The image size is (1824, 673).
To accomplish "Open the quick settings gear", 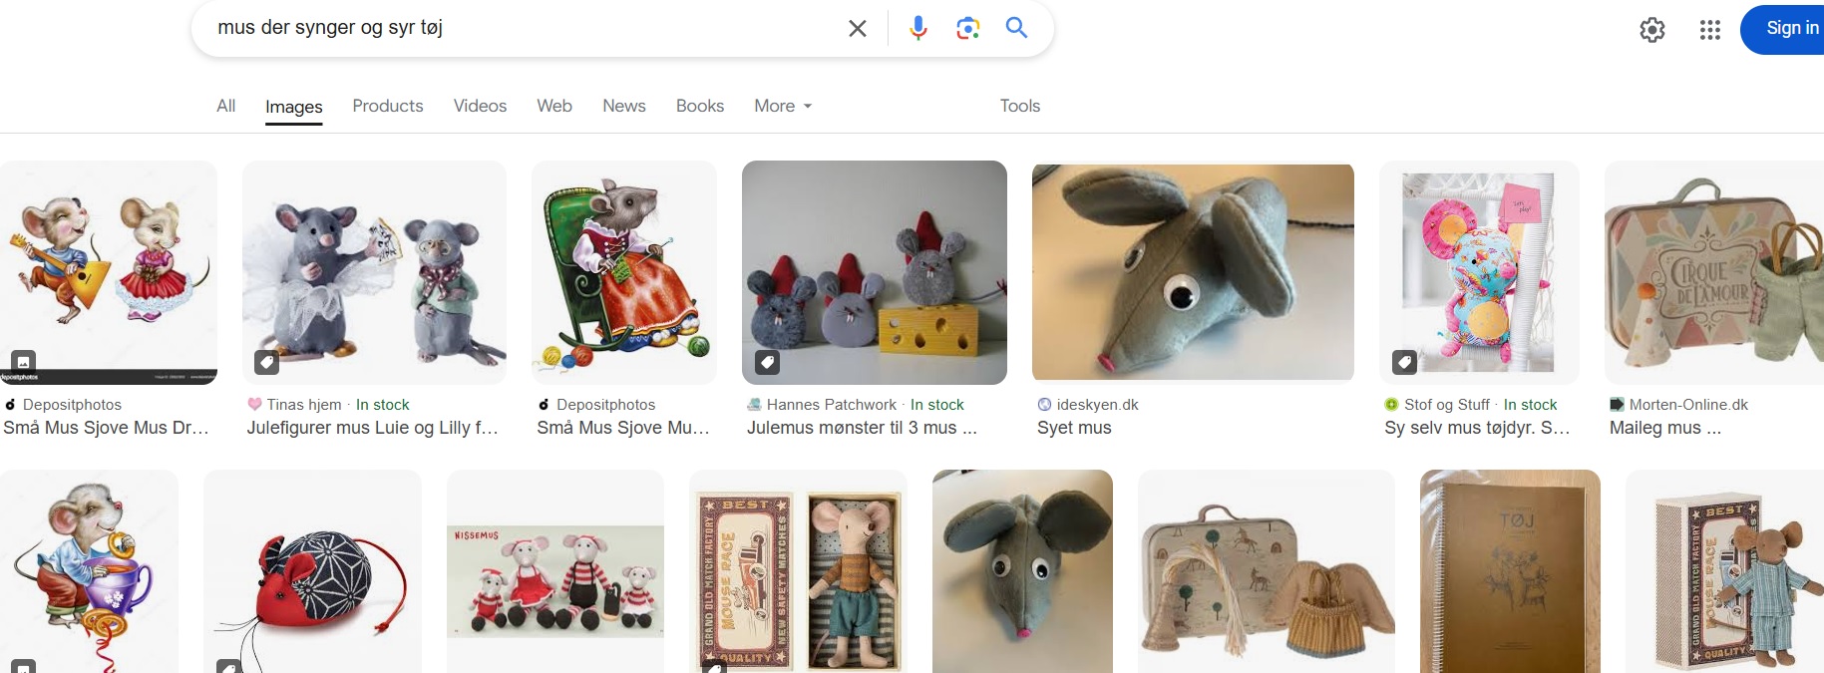I will coord(1651,30).
